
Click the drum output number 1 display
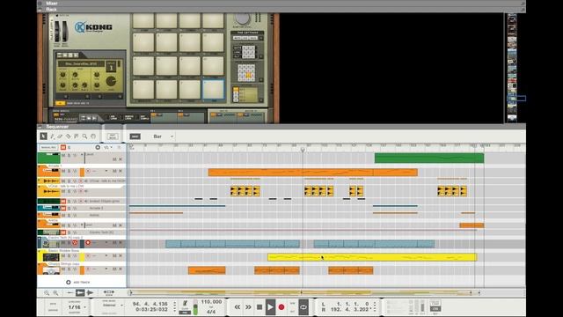pos(111,68)
